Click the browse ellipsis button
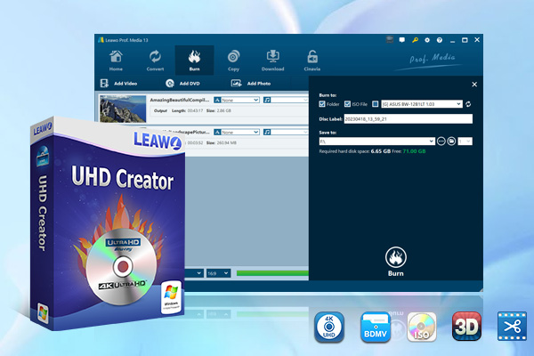 (441, 141)
